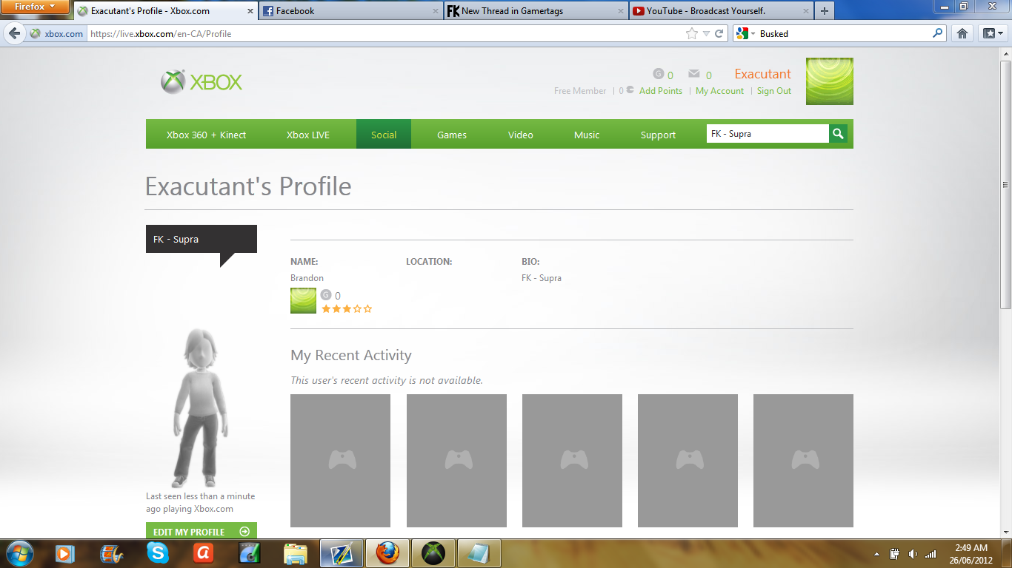Select the Social menu item
Screen dimensions: 1012x568
click(384, 134)
